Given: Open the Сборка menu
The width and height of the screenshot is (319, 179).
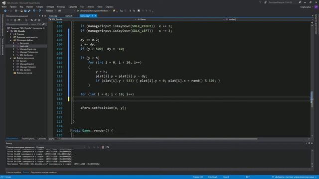Looking at the screenshot, I should [x=40, y=6].
